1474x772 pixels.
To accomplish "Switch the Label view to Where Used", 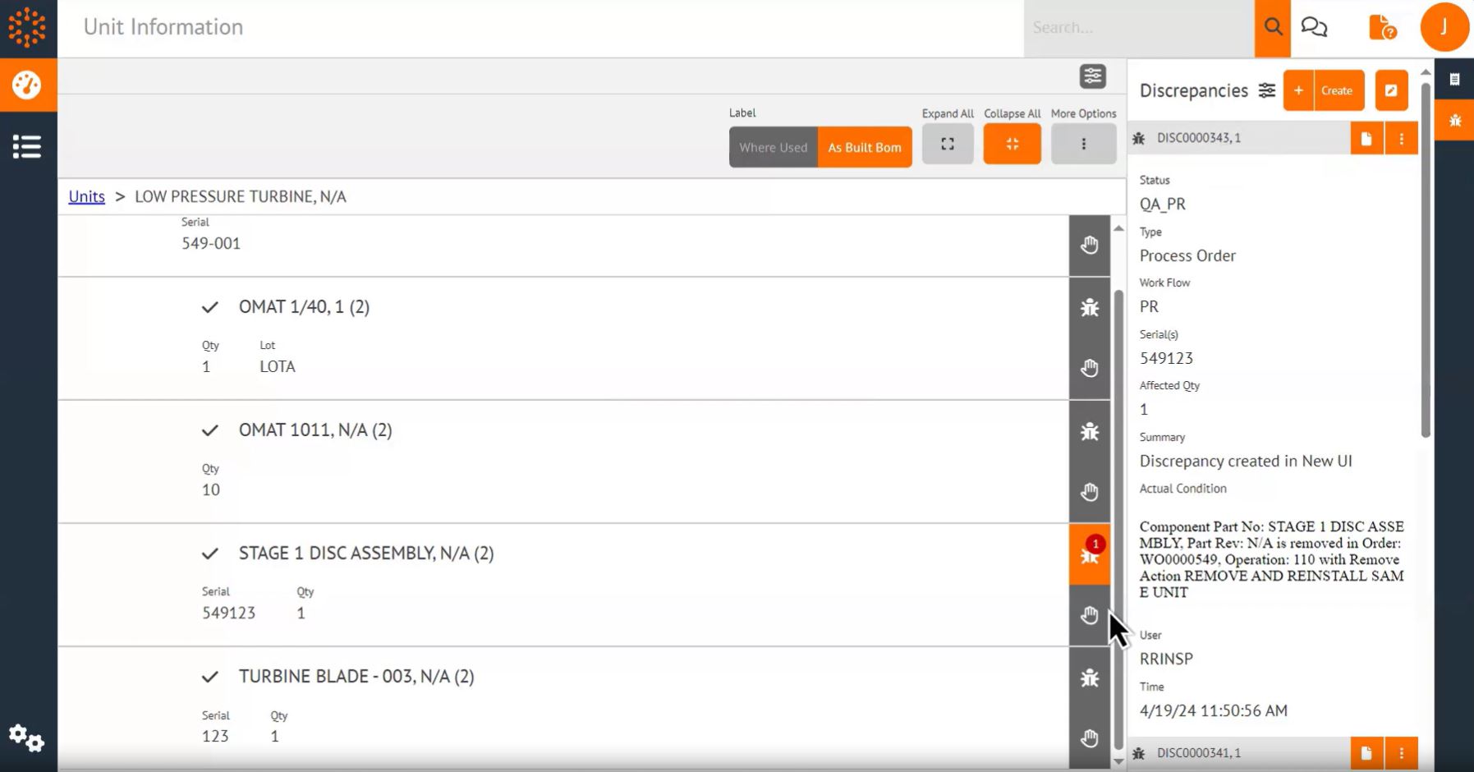I will [773, 147].
